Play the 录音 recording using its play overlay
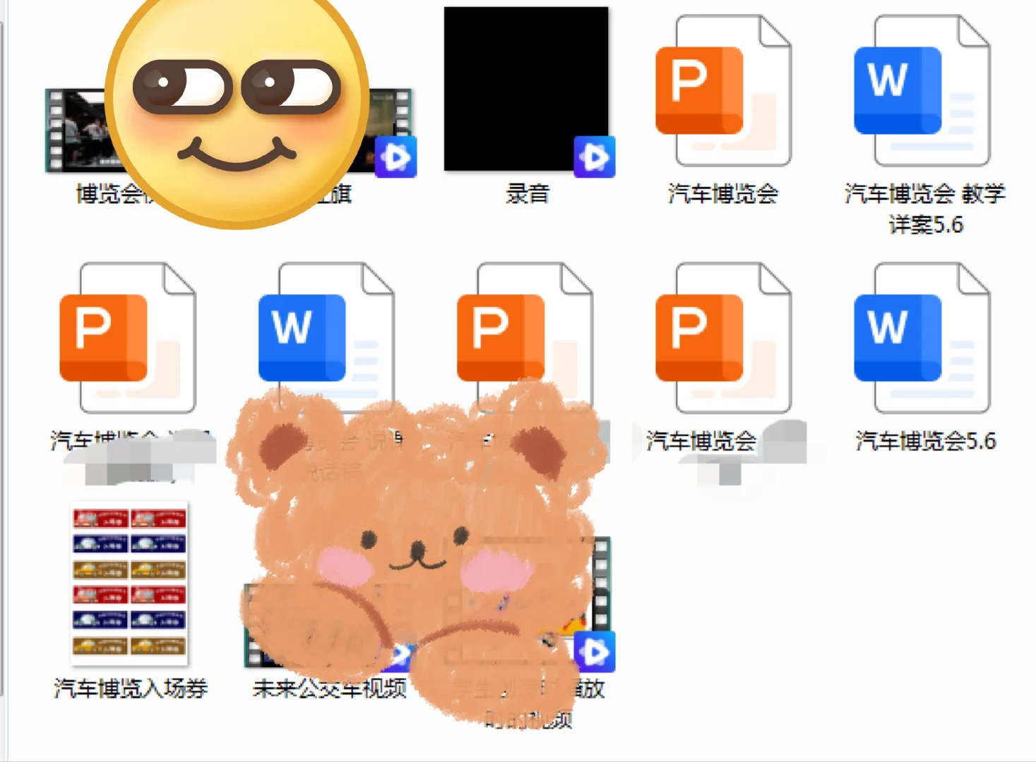The height and width of the screenshot is (762, 1036). point(593,158)
